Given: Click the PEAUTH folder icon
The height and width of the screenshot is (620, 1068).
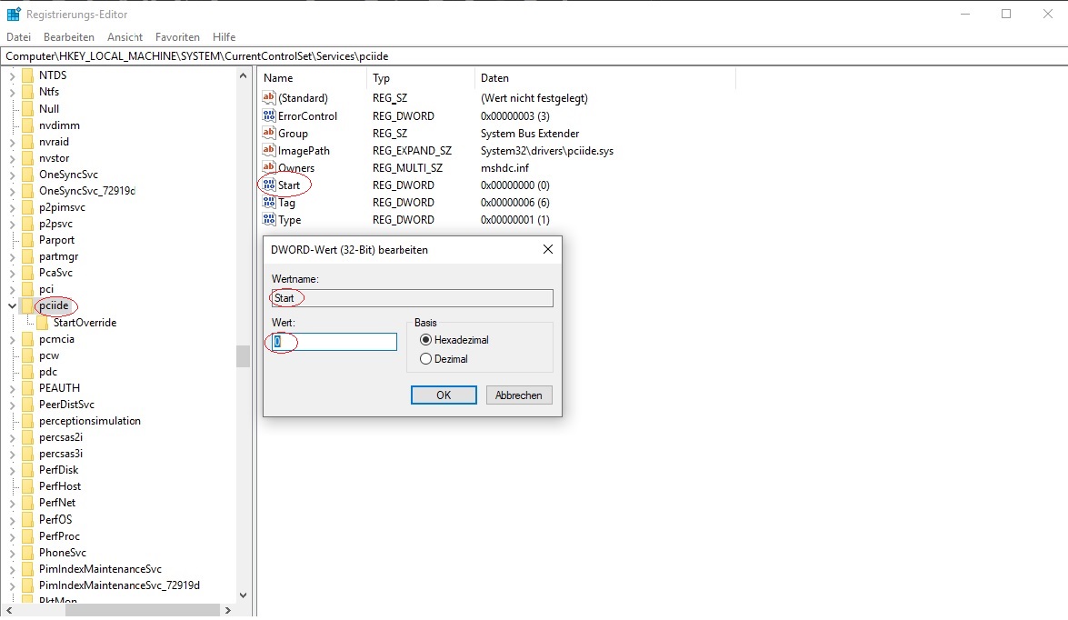Looking at the screenshot, I should tap(27, 387).
